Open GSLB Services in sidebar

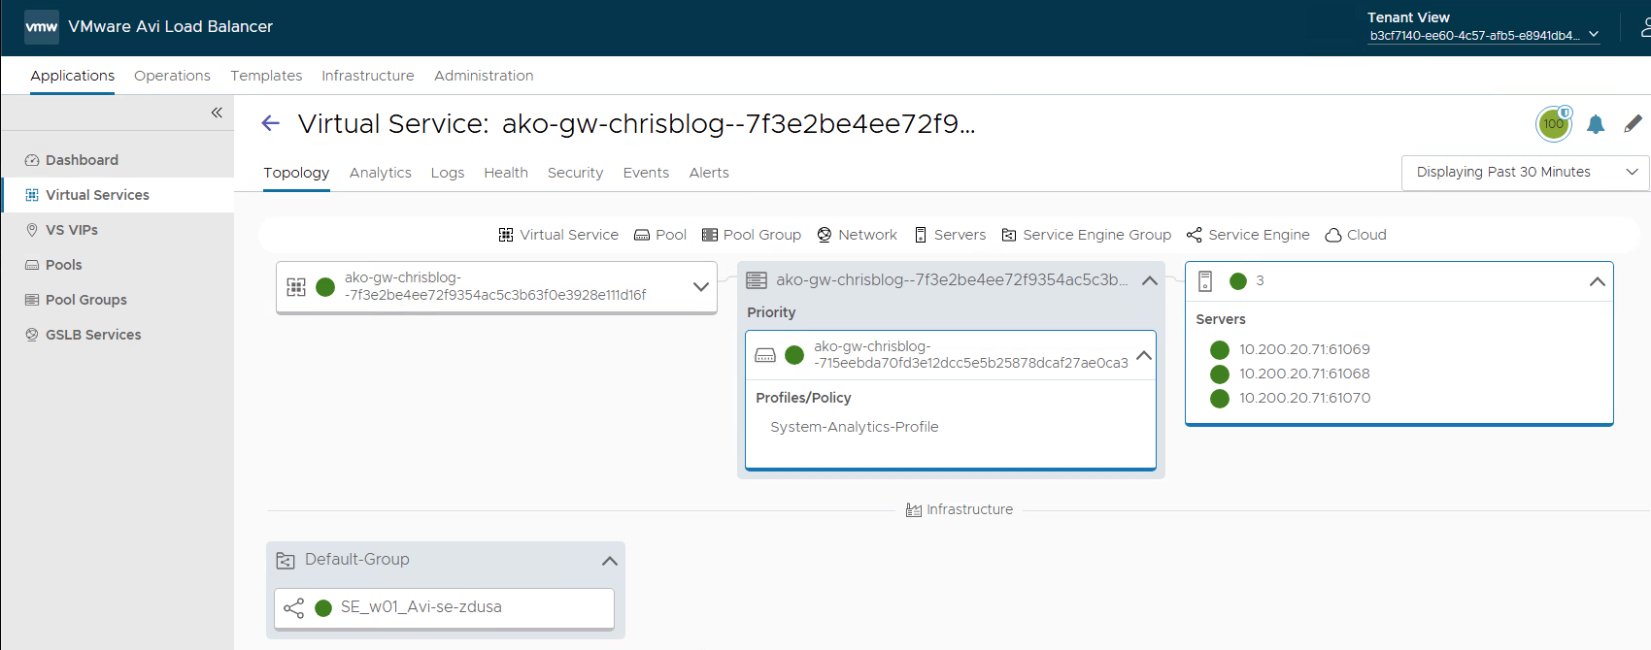point(93,335)
